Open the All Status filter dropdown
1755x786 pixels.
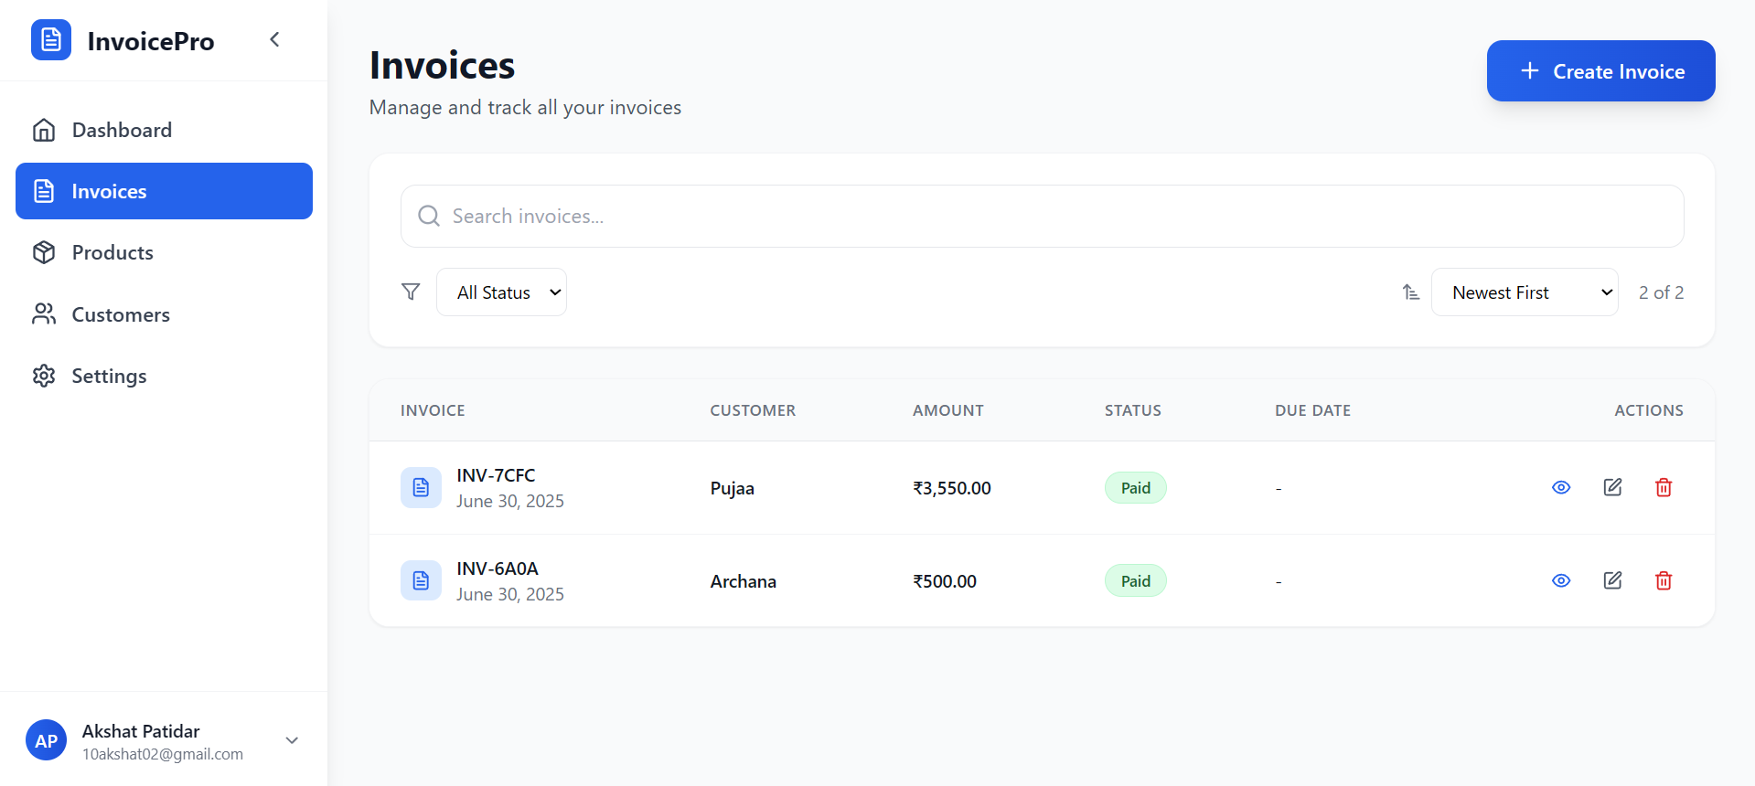point(501,292)
